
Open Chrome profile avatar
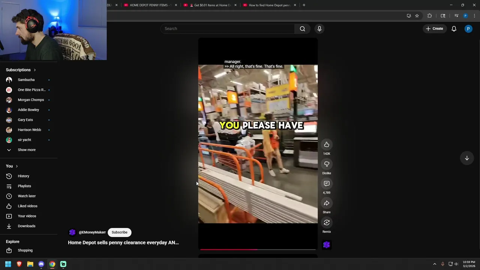click(465, 16)
